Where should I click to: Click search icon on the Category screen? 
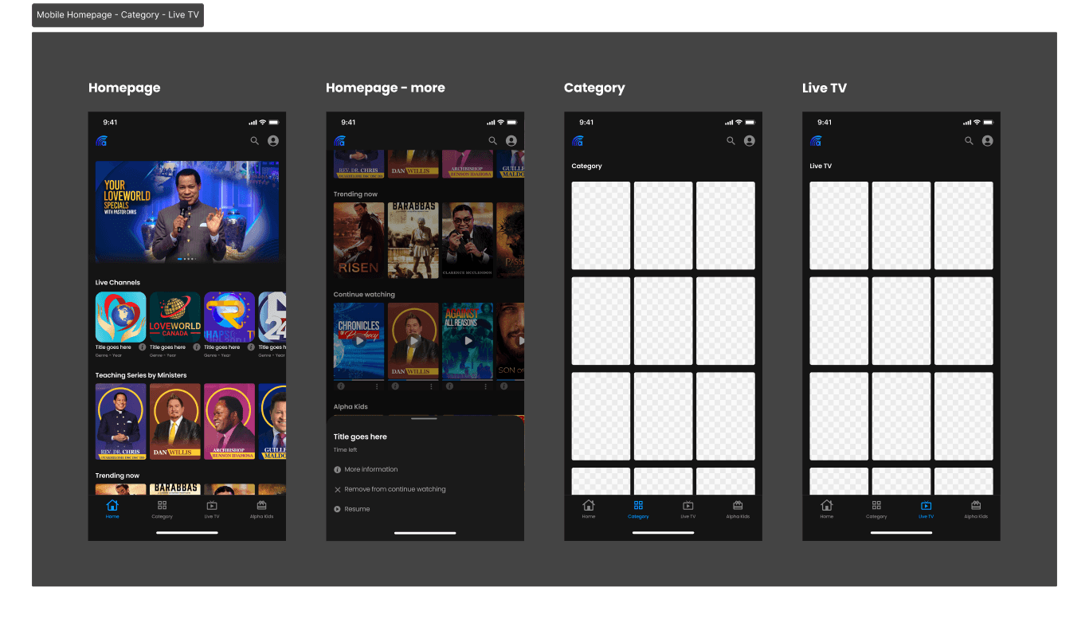tap(731, 141)
